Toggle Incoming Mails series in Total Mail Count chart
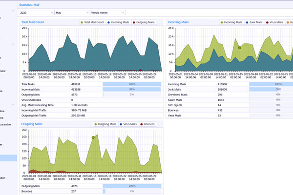Viewport: 293px width, 195px height. point(118,22)
